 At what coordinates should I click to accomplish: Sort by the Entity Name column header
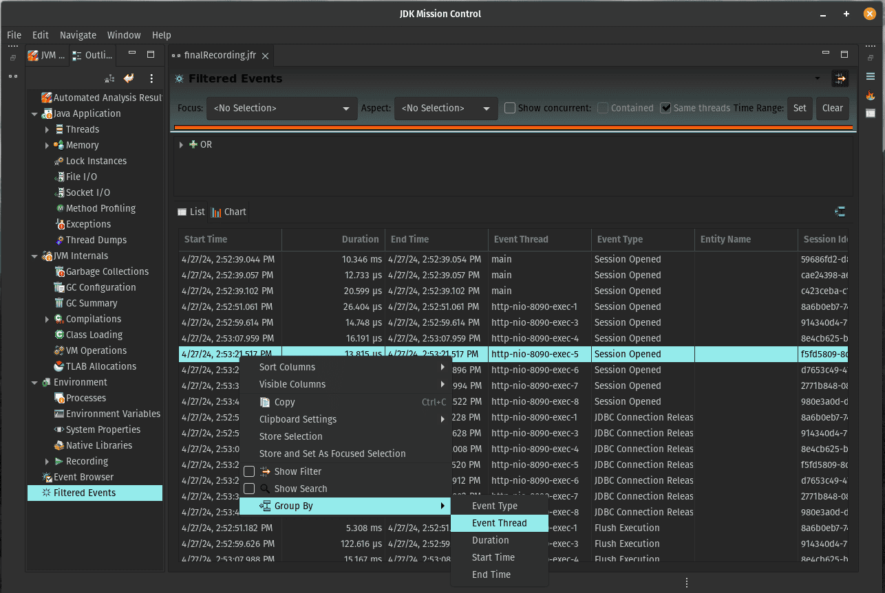(x=746, y=239)
